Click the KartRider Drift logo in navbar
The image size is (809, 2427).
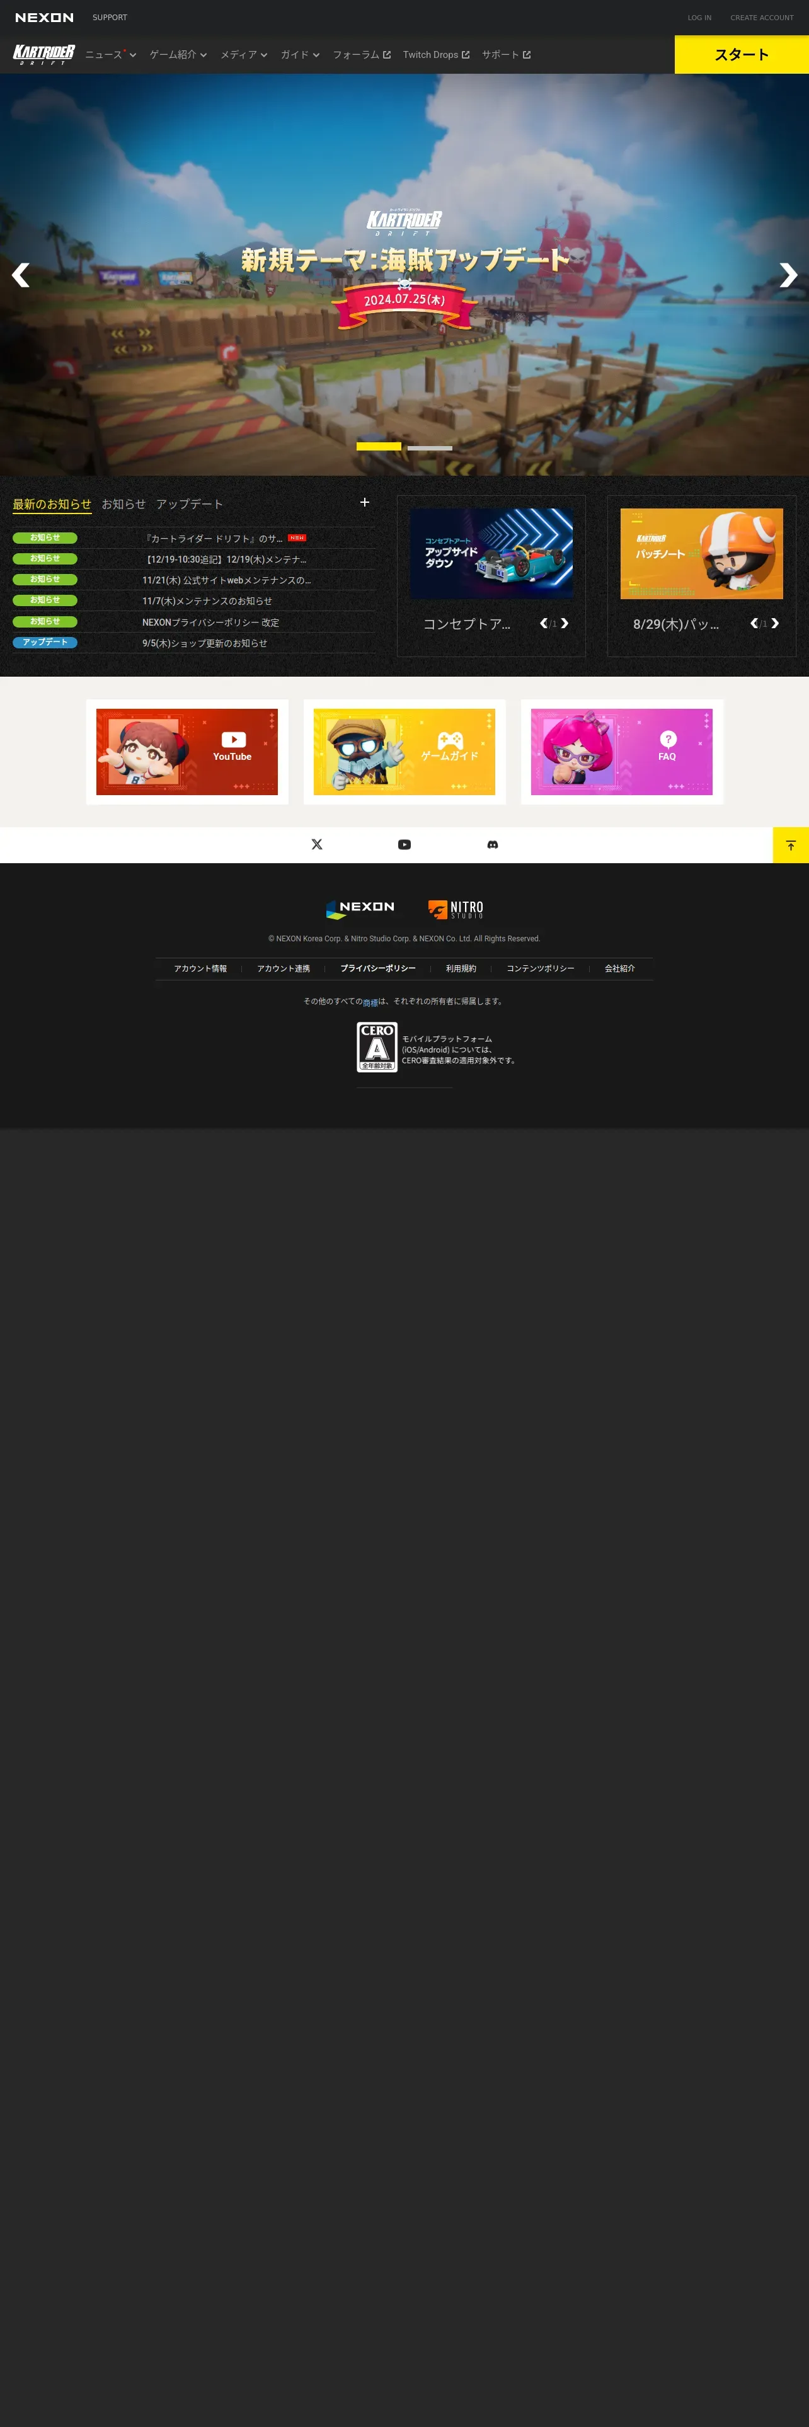tap(43, 55)
